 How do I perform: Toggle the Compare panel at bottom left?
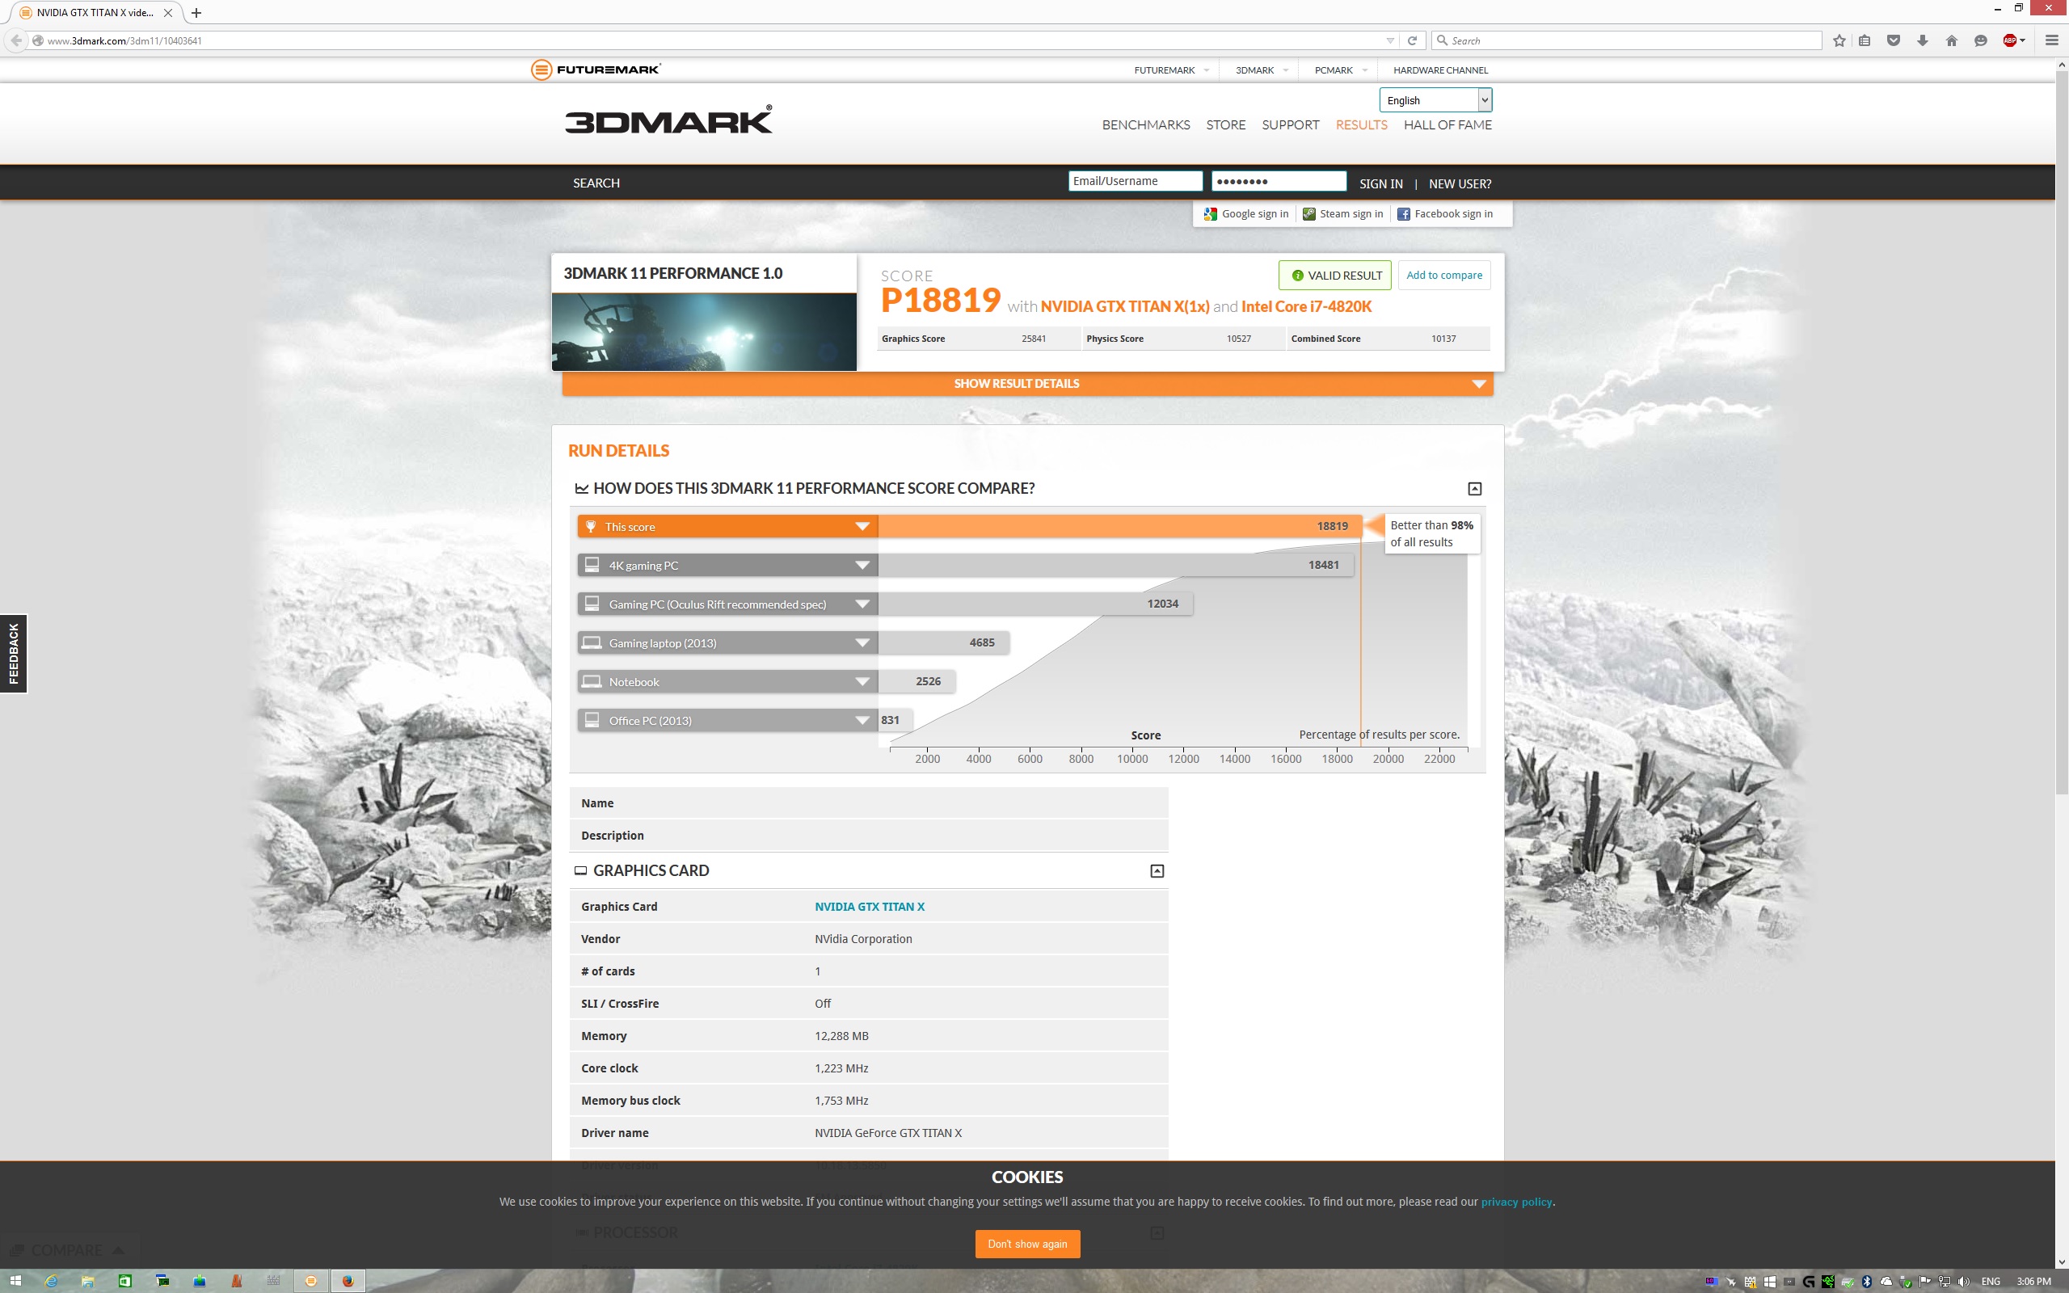click(70, 1250)
